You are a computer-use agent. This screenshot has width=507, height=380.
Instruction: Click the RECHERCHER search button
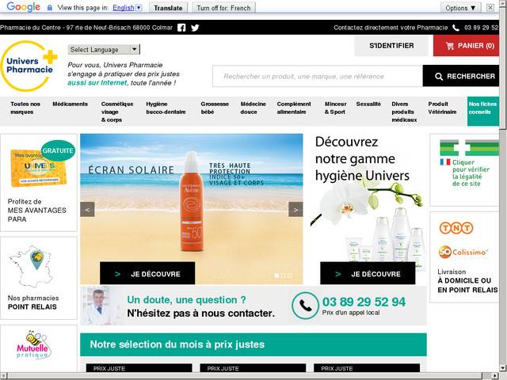pos(461,76)
